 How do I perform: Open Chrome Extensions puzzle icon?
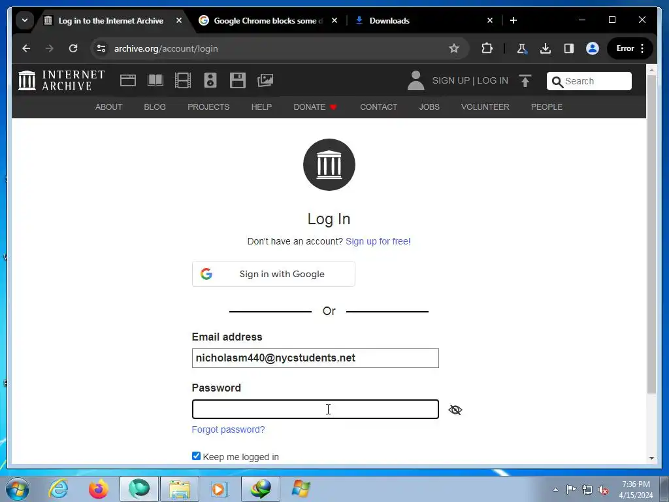pyautogui.click(x=487, y=48)
